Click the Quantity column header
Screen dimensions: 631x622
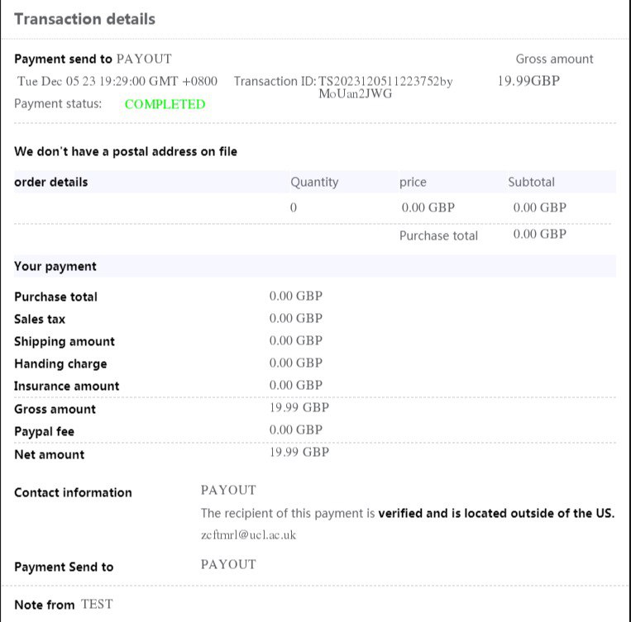(x=314, y=182)
